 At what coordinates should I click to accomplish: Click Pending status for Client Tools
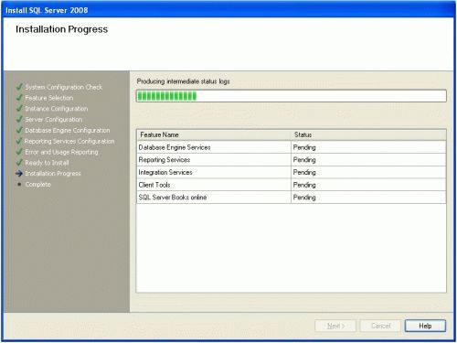[304, 185]
